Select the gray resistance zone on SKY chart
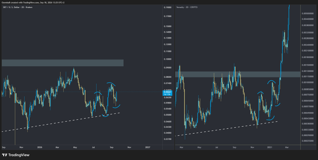318x160 pixels. click(63, 63)
